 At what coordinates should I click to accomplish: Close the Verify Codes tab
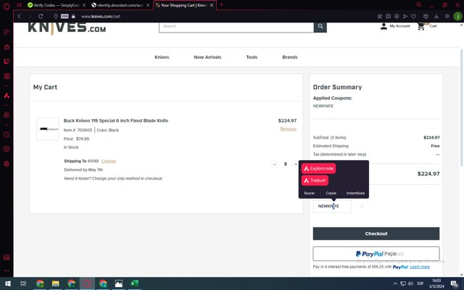[x=84, y=5]
